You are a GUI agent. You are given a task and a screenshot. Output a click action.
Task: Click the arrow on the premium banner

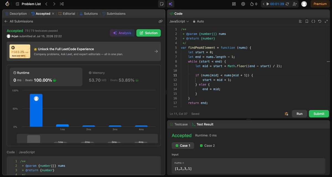156,51
